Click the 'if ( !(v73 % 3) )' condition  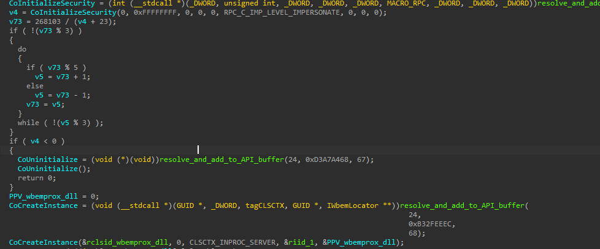45,31
